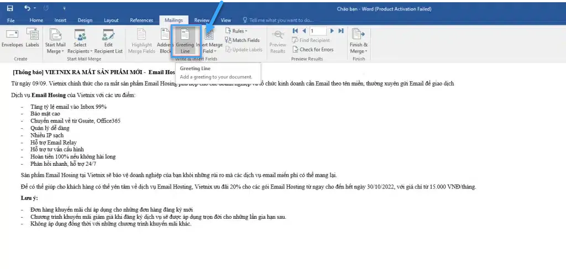This screenshot has height=269, width=566.
Task: Click the line starting "Chương trình khuyến mãi giảm giá"
Action: tap(158, 217)
